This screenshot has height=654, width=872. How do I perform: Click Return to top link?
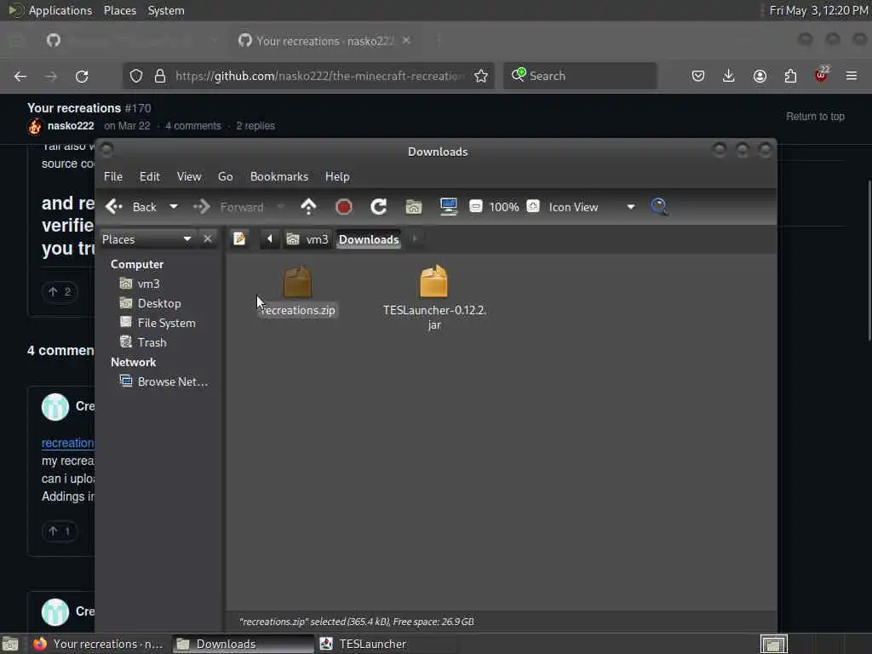tap(815, 116)
